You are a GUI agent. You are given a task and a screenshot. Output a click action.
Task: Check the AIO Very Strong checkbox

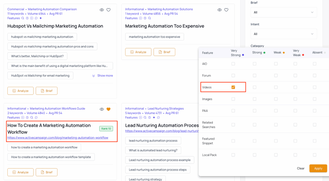coord(233,64)
